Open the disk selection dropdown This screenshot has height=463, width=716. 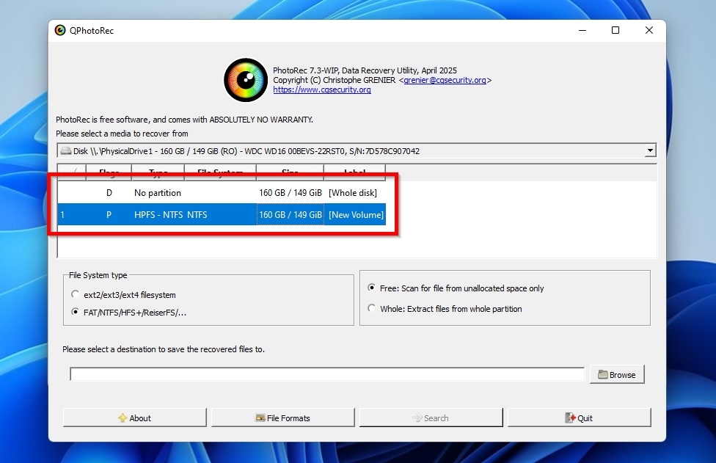point(649,150)
